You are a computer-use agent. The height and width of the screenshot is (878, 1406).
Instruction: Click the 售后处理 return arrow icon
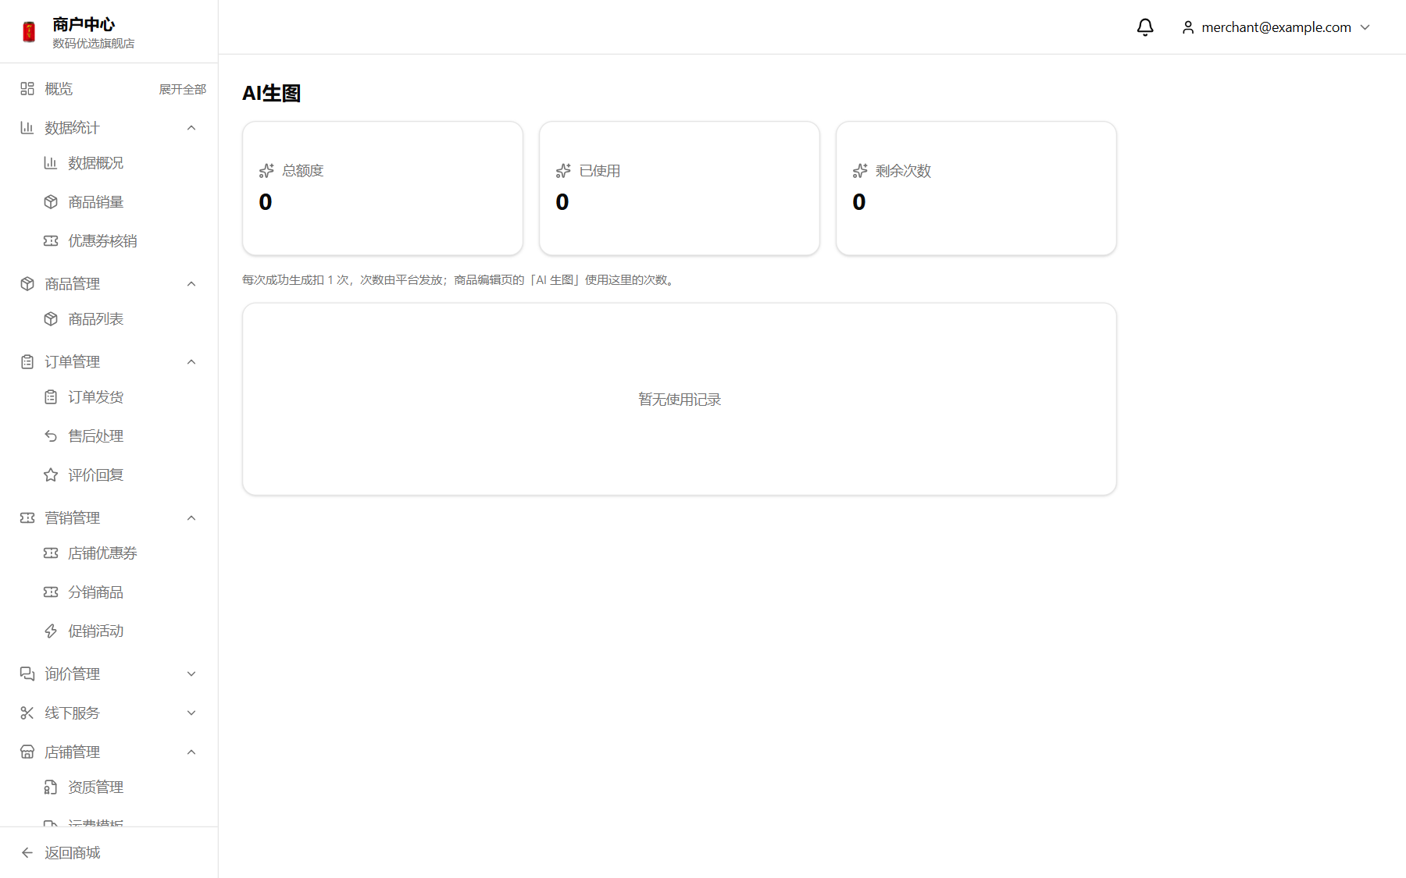coord(51,436)
